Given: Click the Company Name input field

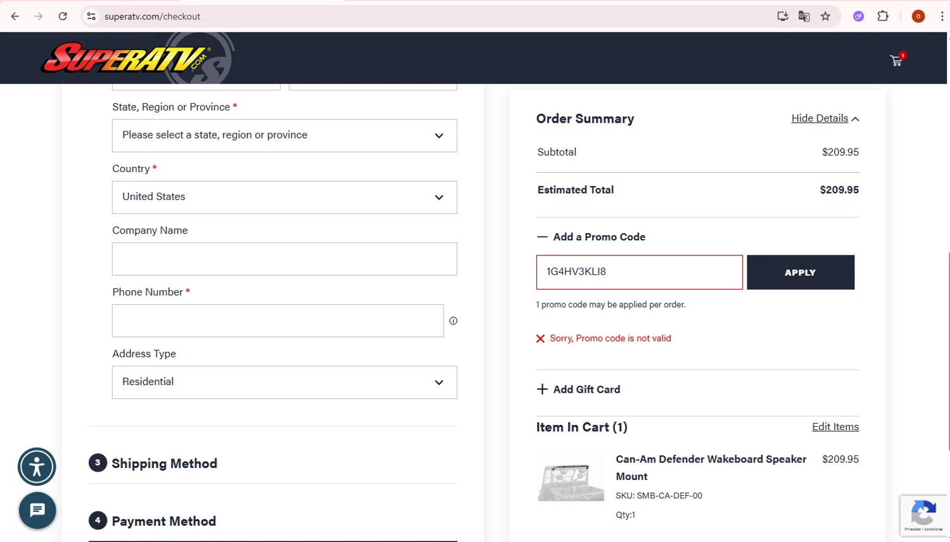Looking at the screenshot, I should click(284, 259).
